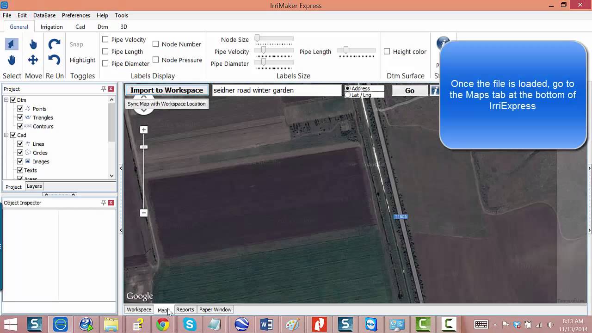
Task: Open the Preferences menu
Action: pos(76,15)
